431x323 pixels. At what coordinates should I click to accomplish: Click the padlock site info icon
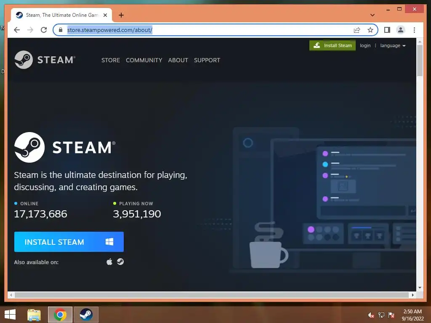[61, 30]
